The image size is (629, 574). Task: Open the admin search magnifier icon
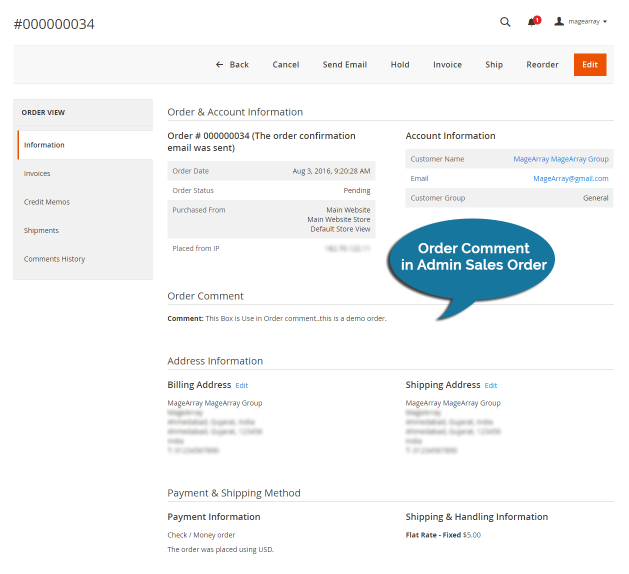(x=505, y=22)
